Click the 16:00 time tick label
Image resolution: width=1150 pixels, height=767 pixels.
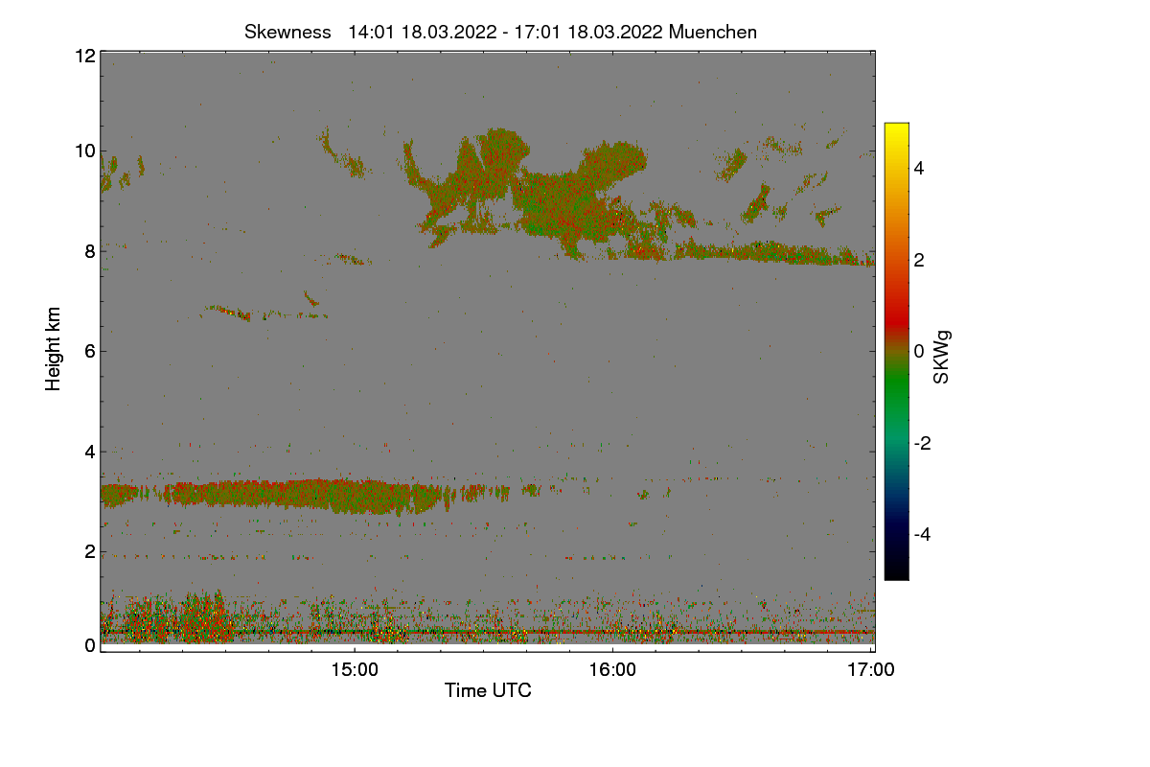pyautogui.click(x=612, y=671)
